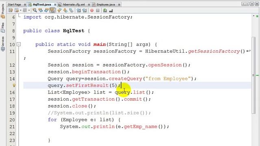Click the main method name
Viewport: 260px width, 146px height.
[x=100, y=44]
